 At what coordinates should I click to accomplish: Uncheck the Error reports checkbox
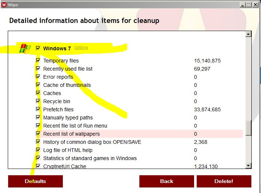point(38,77)
